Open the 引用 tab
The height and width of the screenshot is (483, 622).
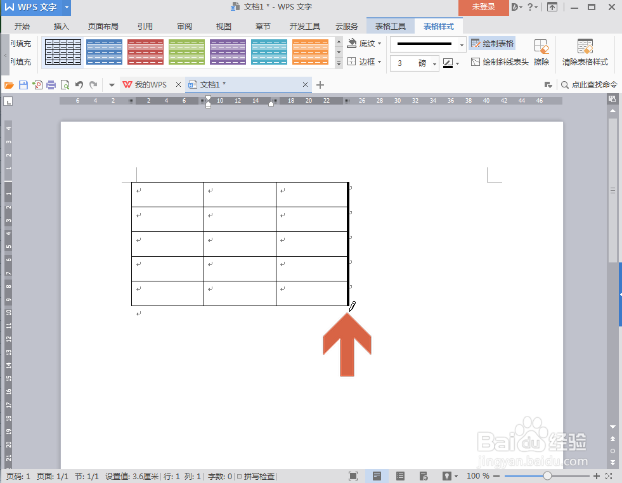145,26
